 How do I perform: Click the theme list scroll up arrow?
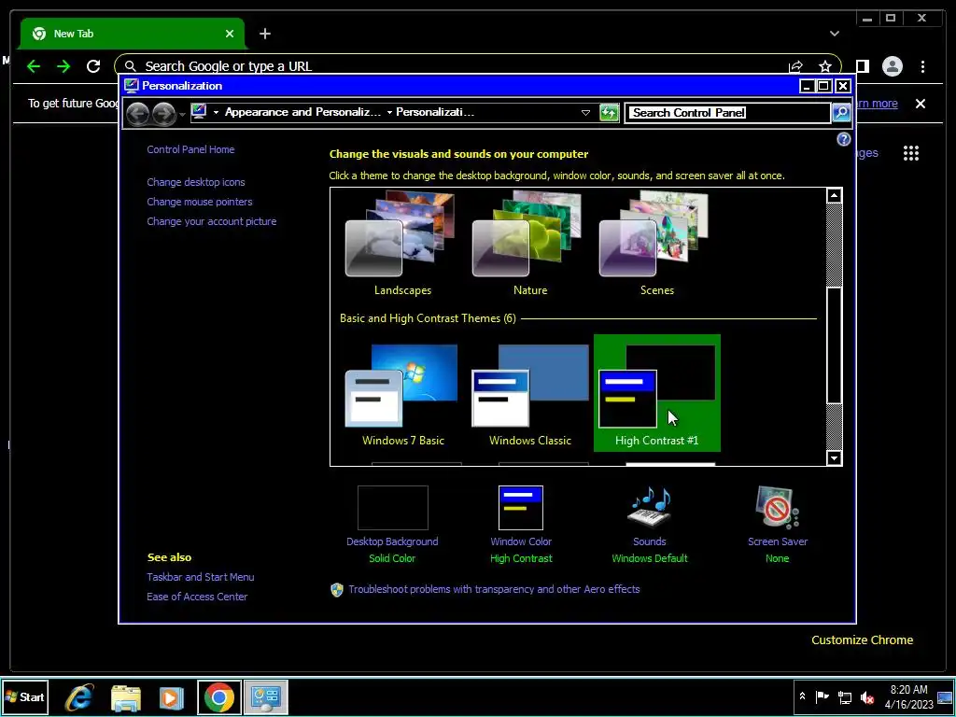pos(834,196)
